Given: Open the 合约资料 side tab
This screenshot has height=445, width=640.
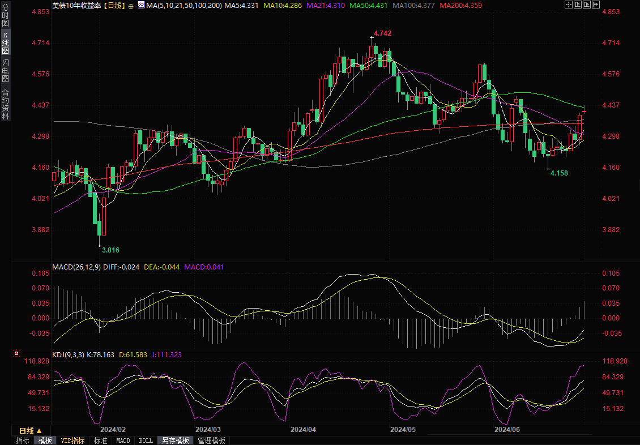Looking at the screenshot, I should [5, 104].
